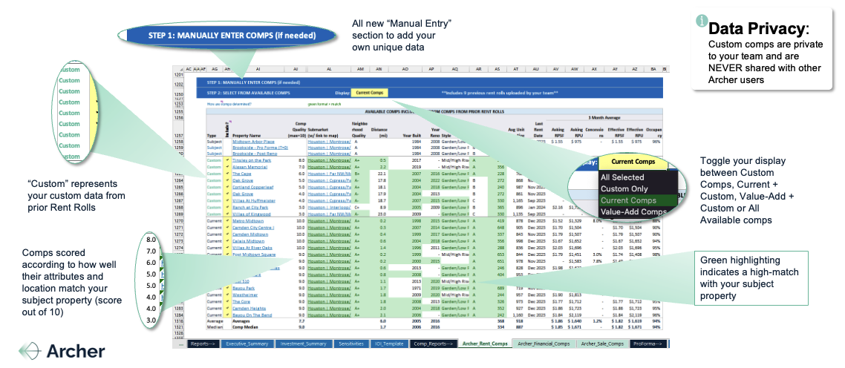This screenshot has width=845, height=368.
Task: Click the Year Built column heading
Action: [411, 136]
